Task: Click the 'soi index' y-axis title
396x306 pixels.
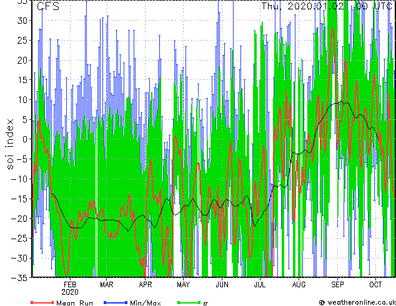Action: (10, 144)
